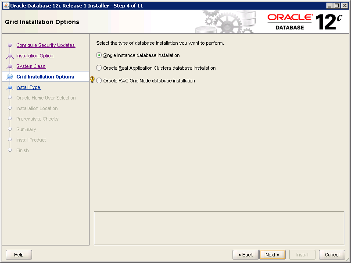Click the current-step marker for Grid Installation Options
The width and height of the screenshot is (351, 263).
pos(10,77)
